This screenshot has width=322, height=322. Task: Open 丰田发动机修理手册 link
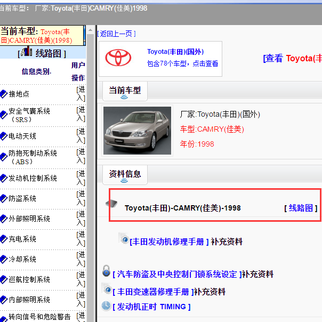click(x=169, y=241)
